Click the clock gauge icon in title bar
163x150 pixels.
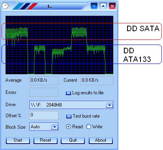pyautogui.click(x=5, y=6)
